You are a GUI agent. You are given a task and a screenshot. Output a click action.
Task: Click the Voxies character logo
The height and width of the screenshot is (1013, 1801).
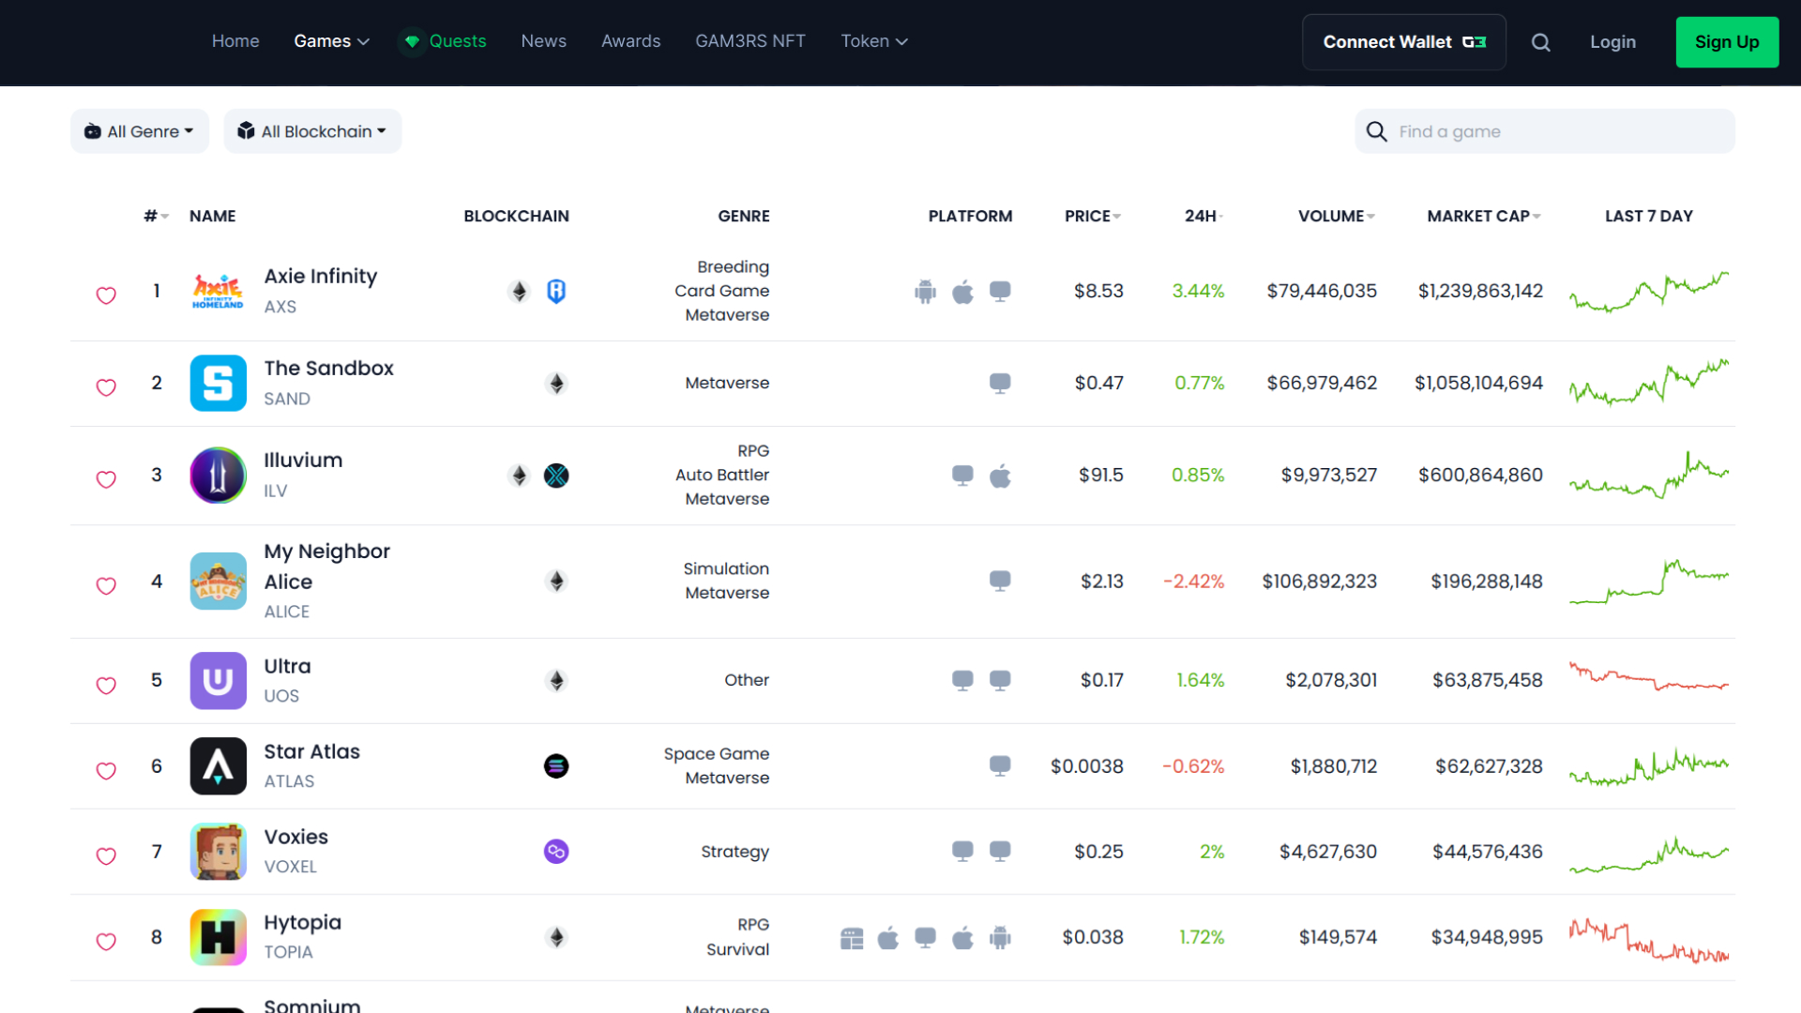pos(218,852)
